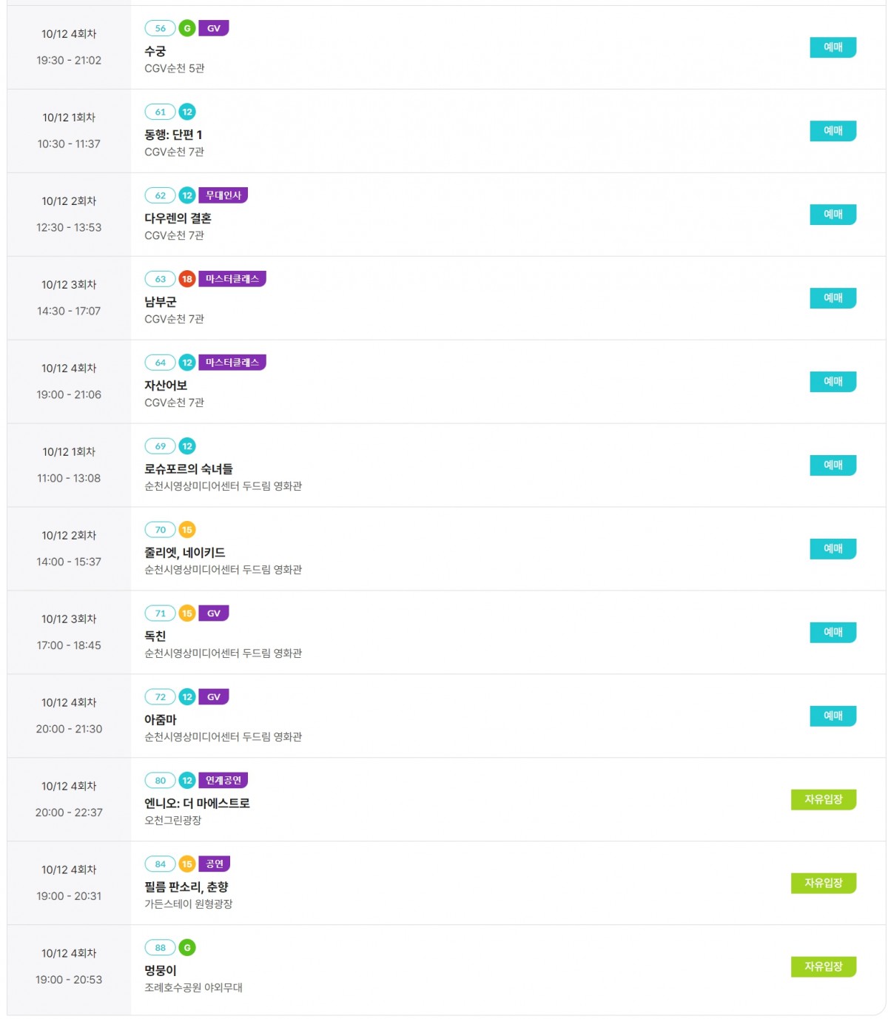Image resolution: width=888 pixels, height=1019 pixels.
Task: Click the GV tag on 독친
Action: click(x=214, y=613)
